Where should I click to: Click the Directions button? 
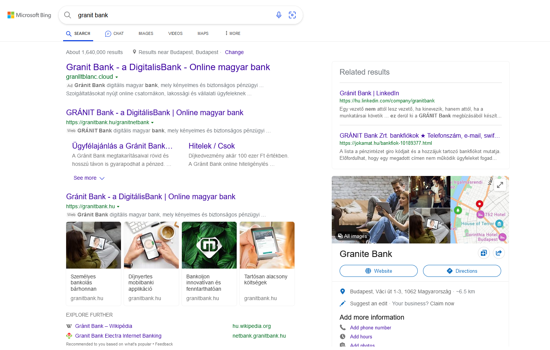[462, 271]
